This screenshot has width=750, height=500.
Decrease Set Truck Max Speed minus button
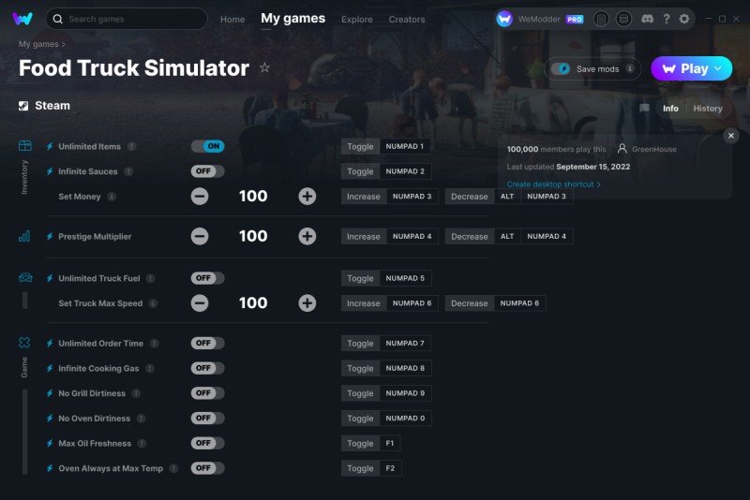(x=200, y=302)
